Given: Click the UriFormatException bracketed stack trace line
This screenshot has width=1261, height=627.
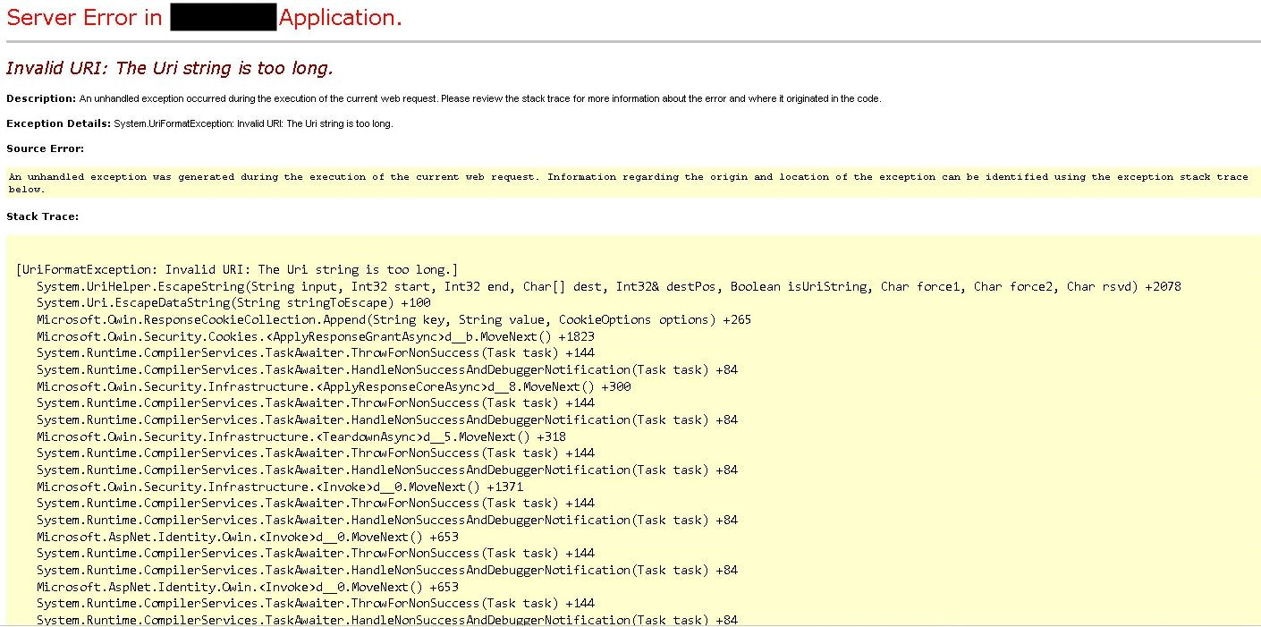Looking at the screenshot, I should (234, 268).
